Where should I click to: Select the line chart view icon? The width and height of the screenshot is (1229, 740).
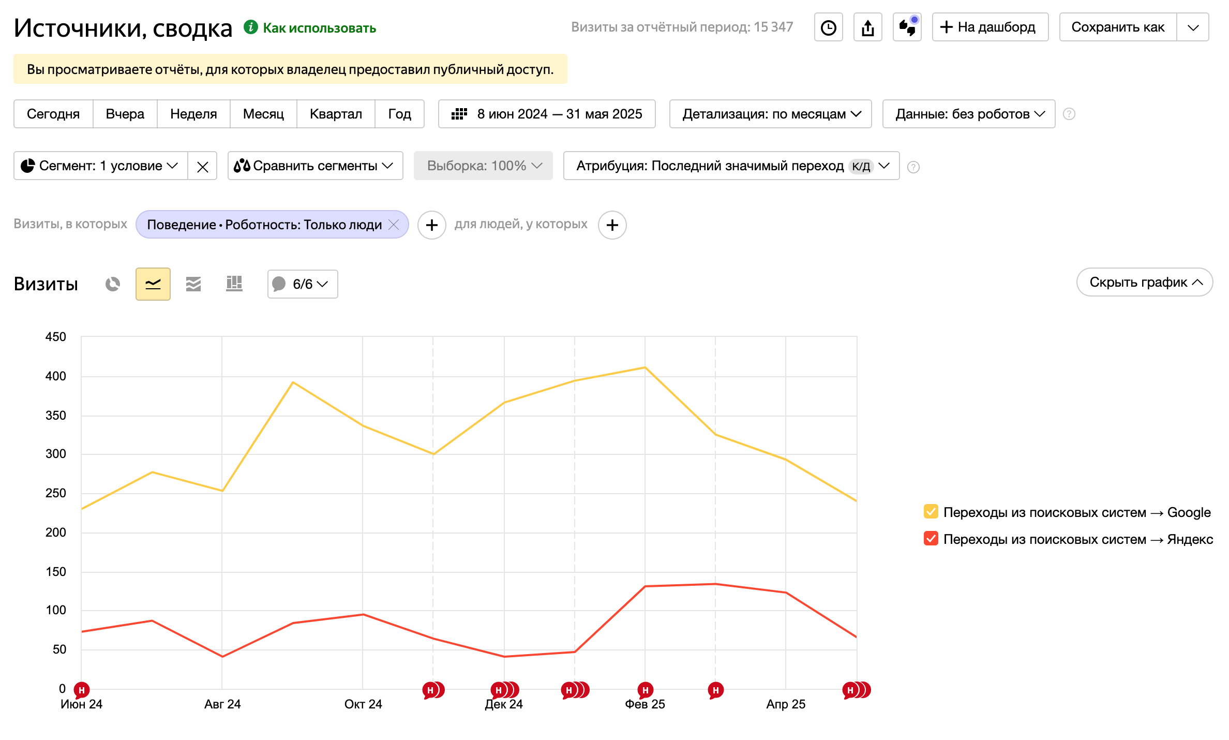click(x=153, y=284)
